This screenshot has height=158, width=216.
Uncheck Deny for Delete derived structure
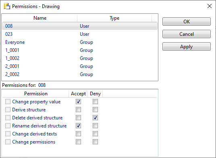click(x=95, y=118)
